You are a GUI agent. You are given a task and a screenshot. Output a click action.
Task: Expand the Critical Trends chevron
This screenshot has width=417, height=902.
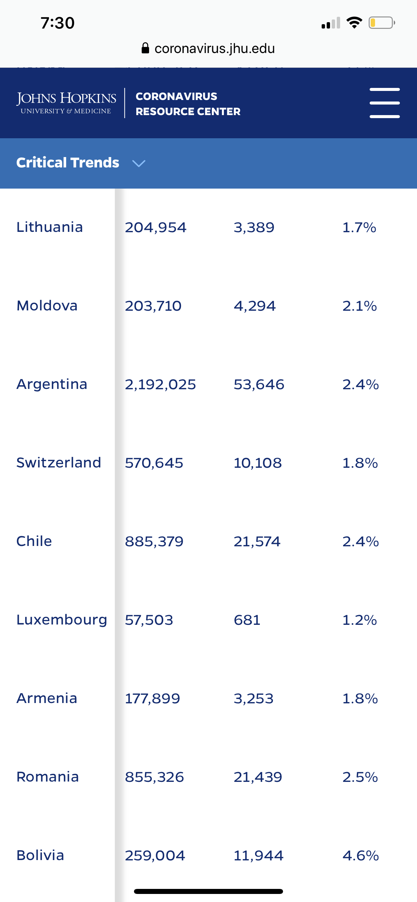click(139, 163)
